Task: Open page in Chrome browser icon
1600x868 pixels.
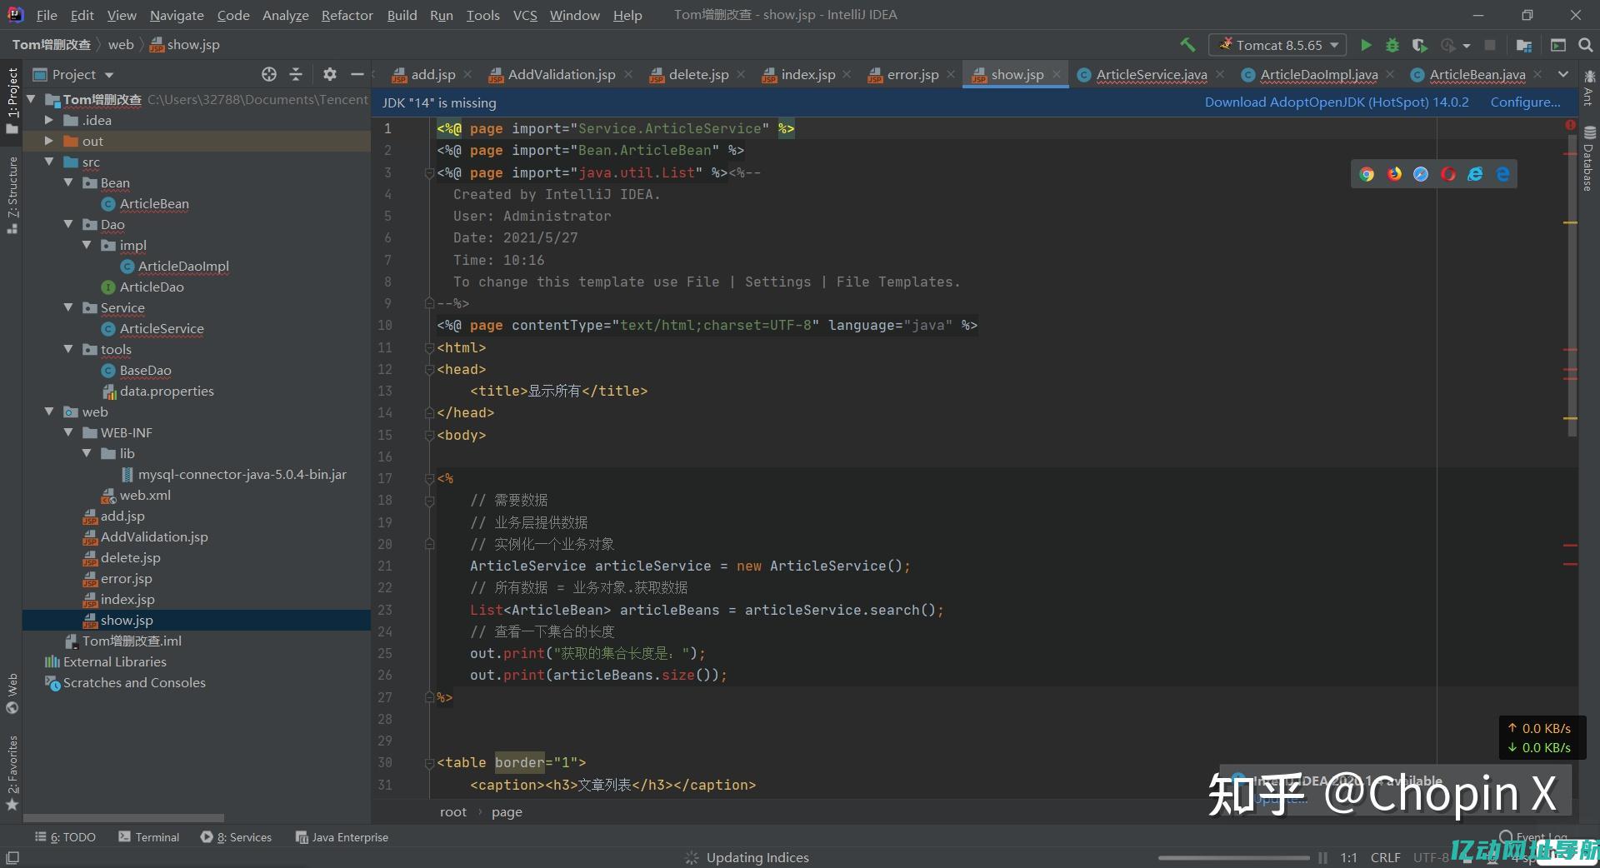Action: [1367, 174]
